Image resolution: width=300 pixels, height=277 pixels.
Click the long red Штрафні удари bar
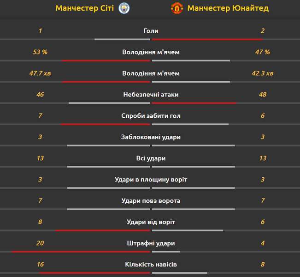coord(81,252)
